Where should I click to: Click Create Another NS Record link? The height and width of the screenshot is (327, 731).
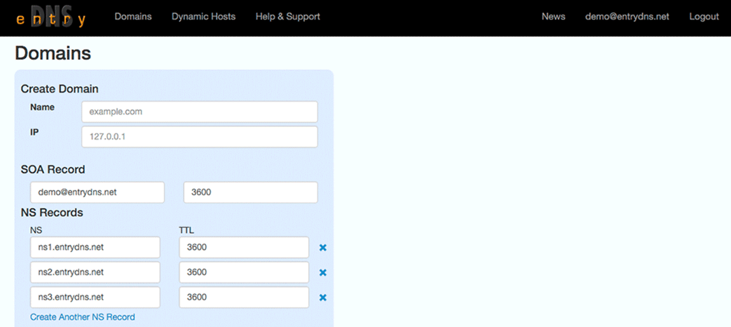83,317
